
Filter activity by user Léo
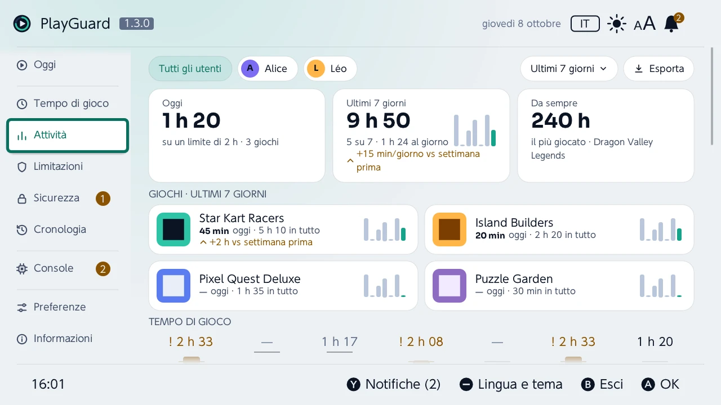331,69
